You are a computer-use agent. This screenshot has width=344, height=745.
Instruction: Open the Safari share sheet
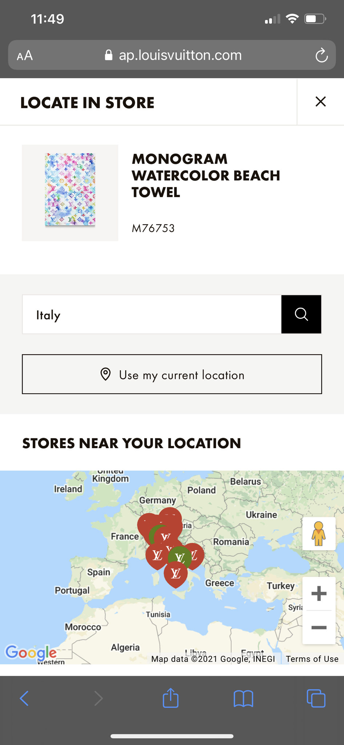click(171, 698)
